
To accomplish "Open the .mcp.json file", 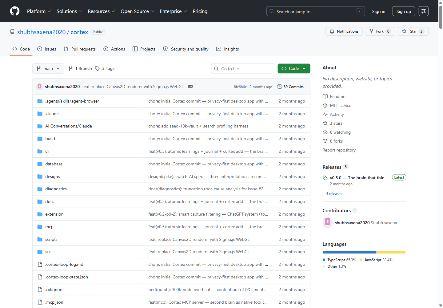I will point(54,302).
